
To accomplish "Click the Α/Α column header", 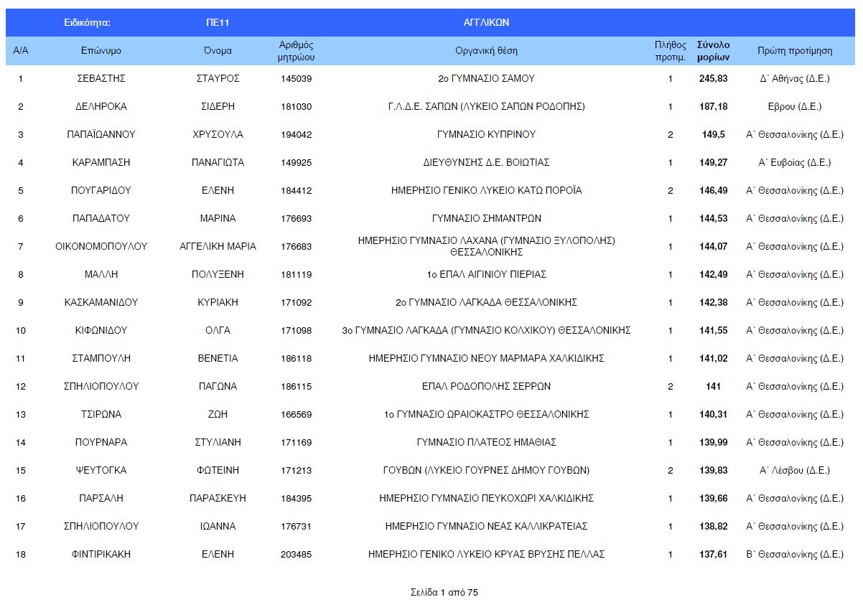I will pyautogui.click(x=21, y=51).
